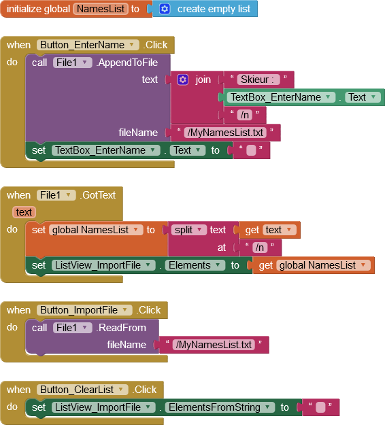Open the mutator gear on the join block
385x425 pixels.
click(182, 80)
